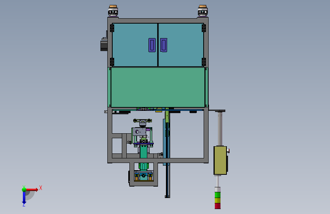Image resolution: width=330 pixels, height=214 pixels.
Task: Select the upper-left black door hinge
Action: 112,28
